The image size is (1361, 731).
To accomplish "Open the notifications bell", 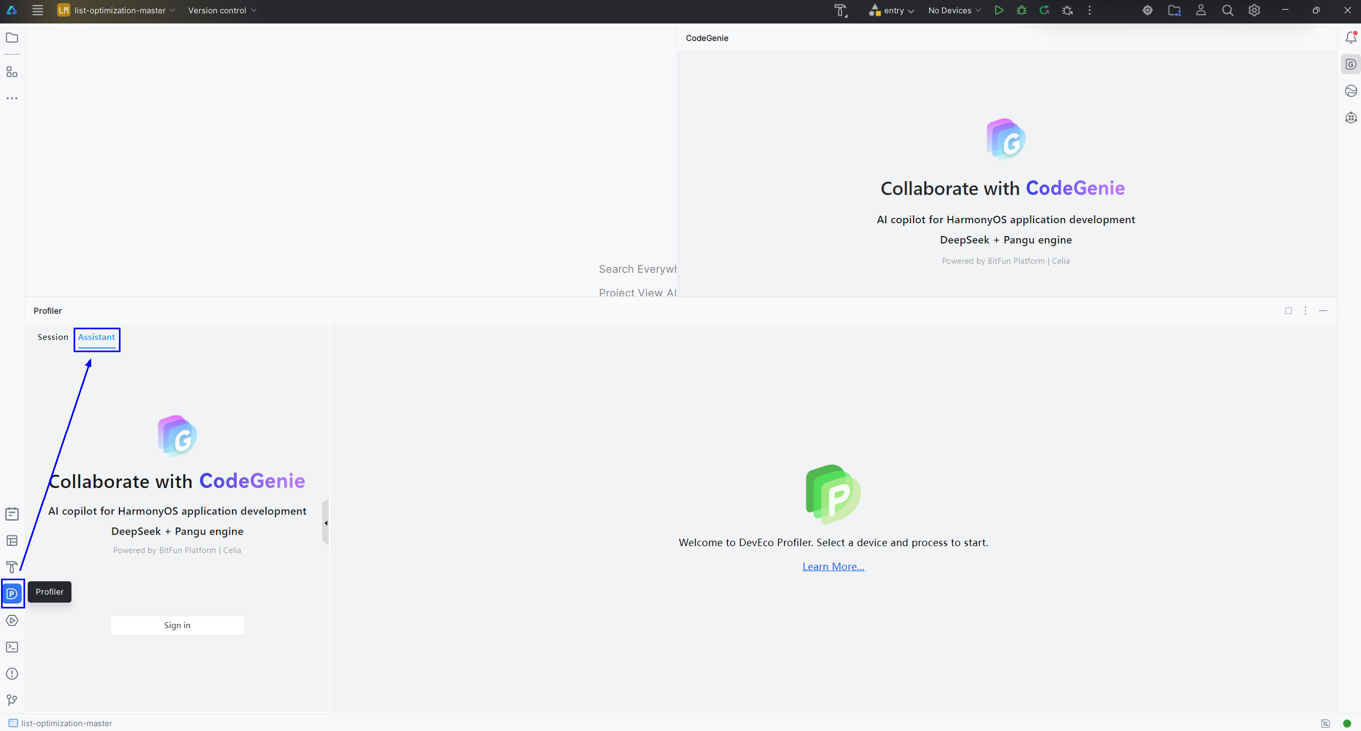I will click(1351, 37).
